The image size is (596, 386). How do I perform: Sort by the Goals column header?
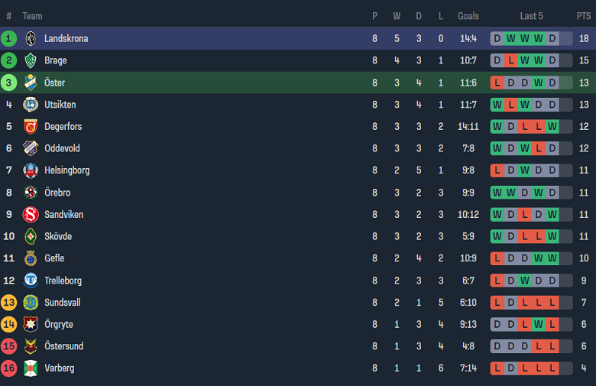coord(468,16)
